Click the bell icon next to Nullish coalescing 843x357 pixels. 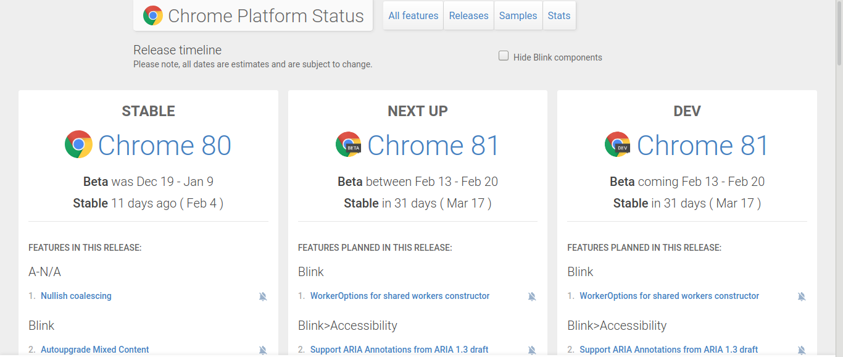(263, 296)
